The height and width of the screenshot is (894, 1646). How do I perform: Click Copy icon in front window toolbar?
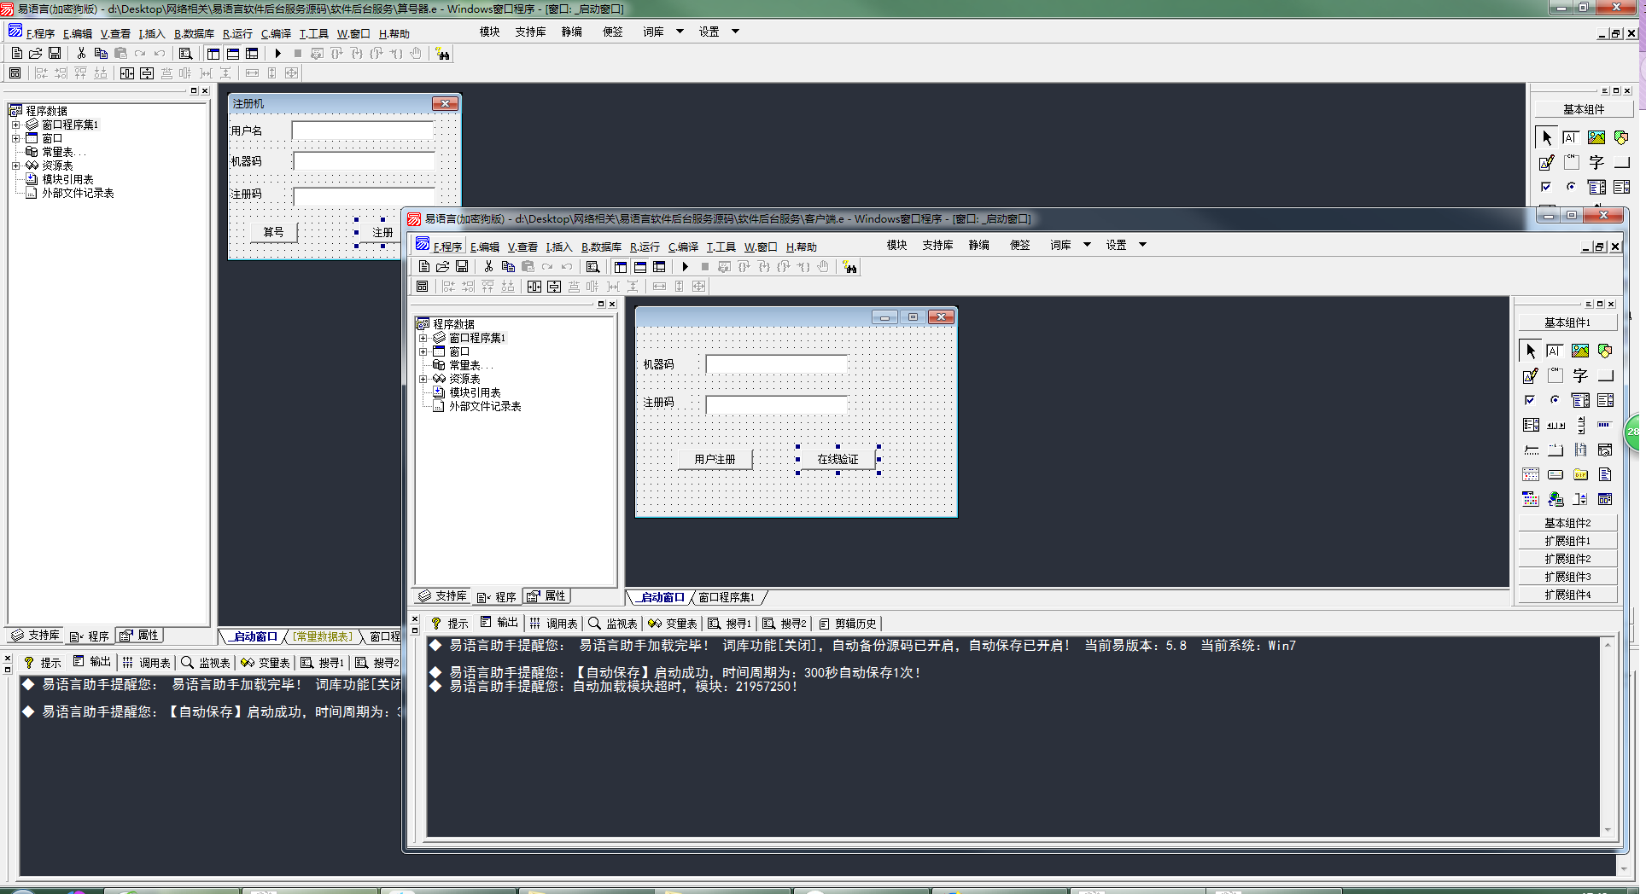(508, 267)
